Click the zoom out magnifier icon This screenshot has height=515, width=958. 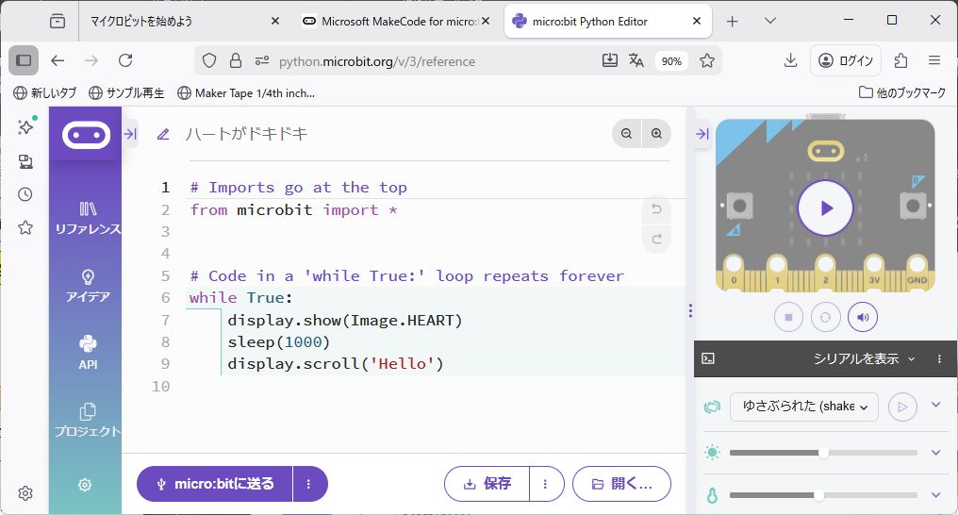point(626,135)
